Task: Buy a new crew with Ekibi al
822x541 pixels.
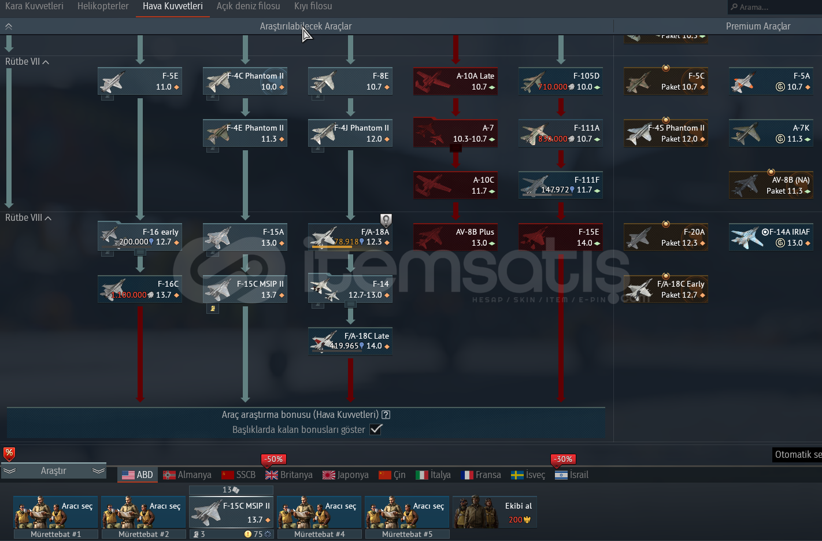Action: click(495, 512)
